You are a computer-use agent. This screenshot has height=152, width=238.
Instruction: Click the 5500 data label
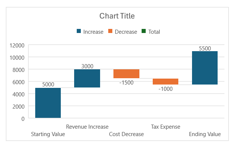tap(205, 49)
